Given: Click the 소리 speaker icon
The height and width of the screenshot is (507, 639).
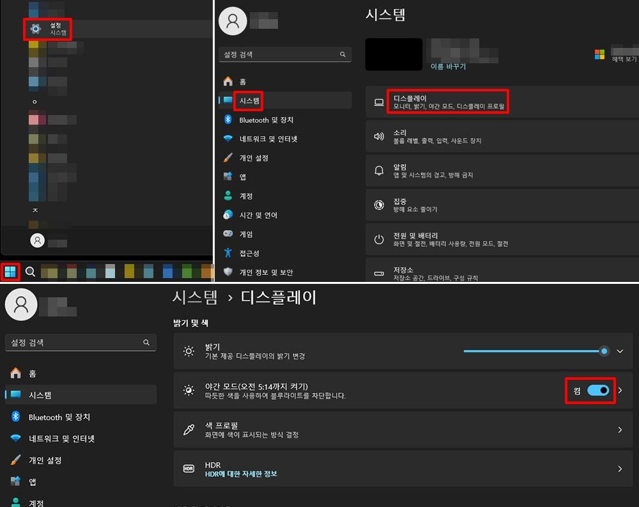Looking at the screenshot, I should tap(379, 136).
